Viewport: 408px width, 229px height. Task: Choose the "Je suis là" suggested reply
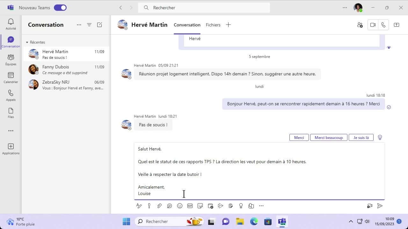click(x=361, y=138)
